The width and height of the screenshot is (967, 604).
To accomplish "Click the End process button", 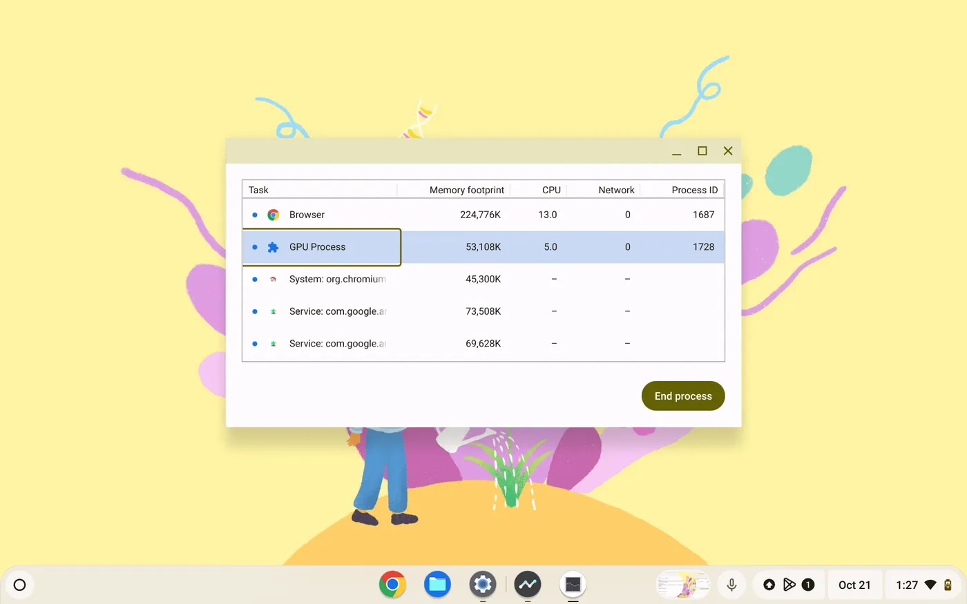I will pos(683,396).
